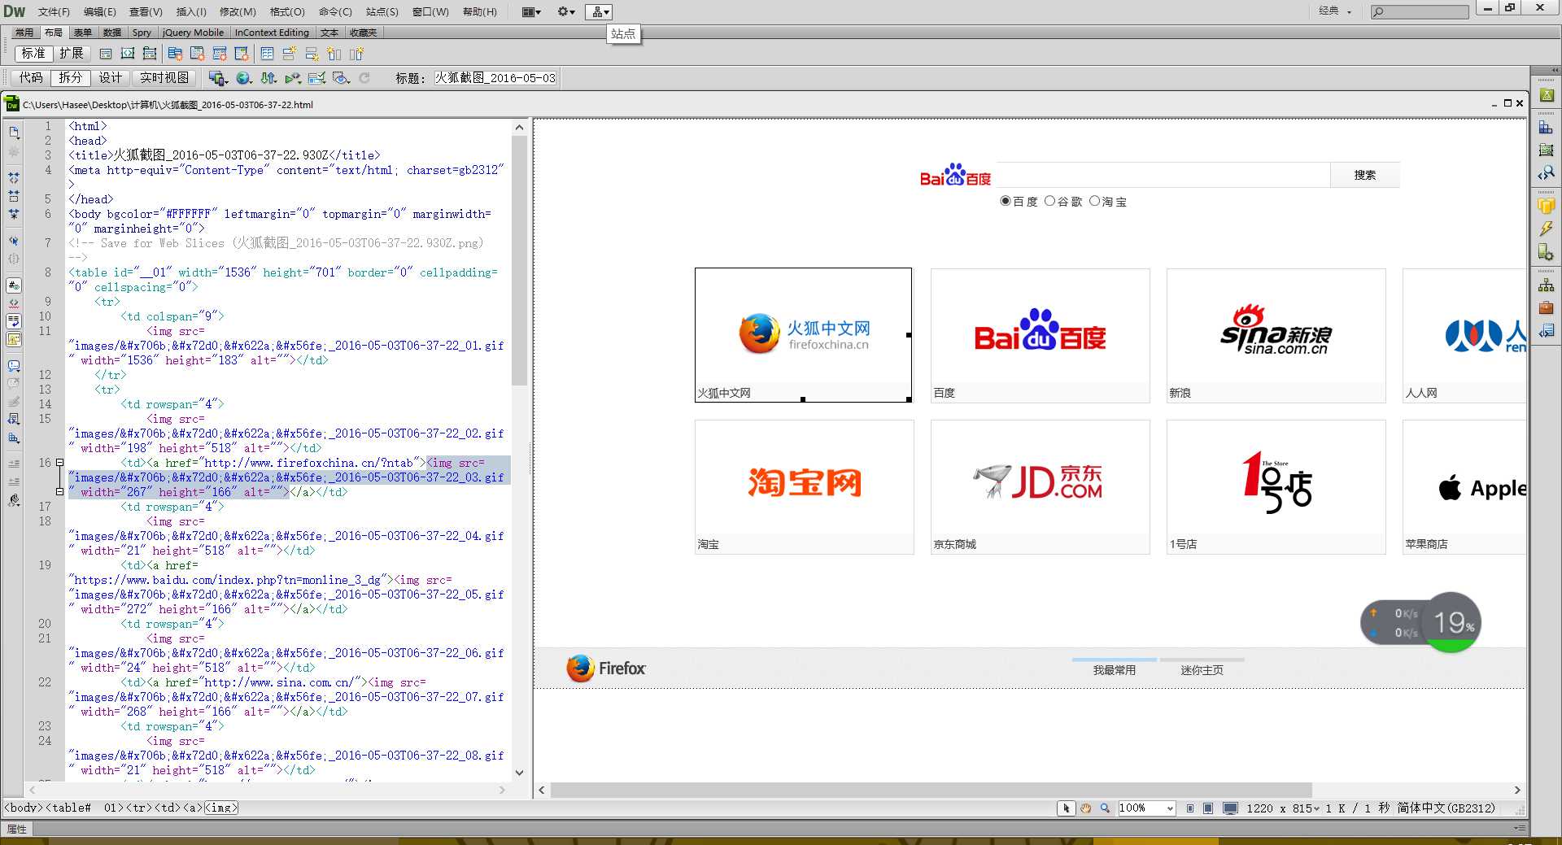Click the Collapse Full Tag icon
This screenshot has height=845, width=1562.
14,177
